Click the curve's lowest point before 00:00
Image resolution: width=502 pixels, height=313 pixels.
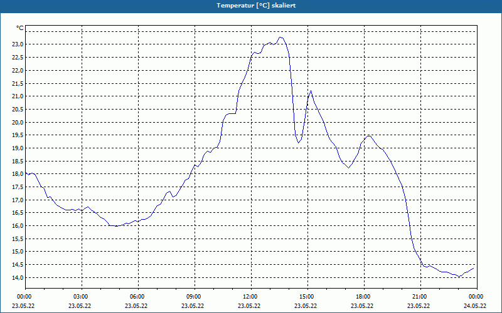[x=459, y=276]
